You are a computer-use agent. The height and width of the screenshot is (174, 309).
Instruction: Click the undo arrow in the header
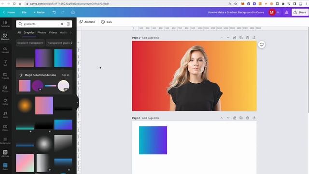point(54,12)
